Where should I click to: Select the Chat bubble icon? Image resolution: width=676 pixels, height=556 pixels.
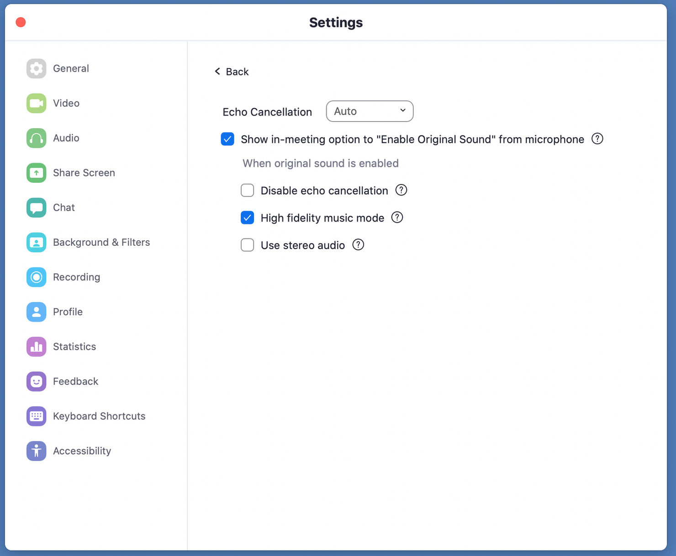[36, 207]
